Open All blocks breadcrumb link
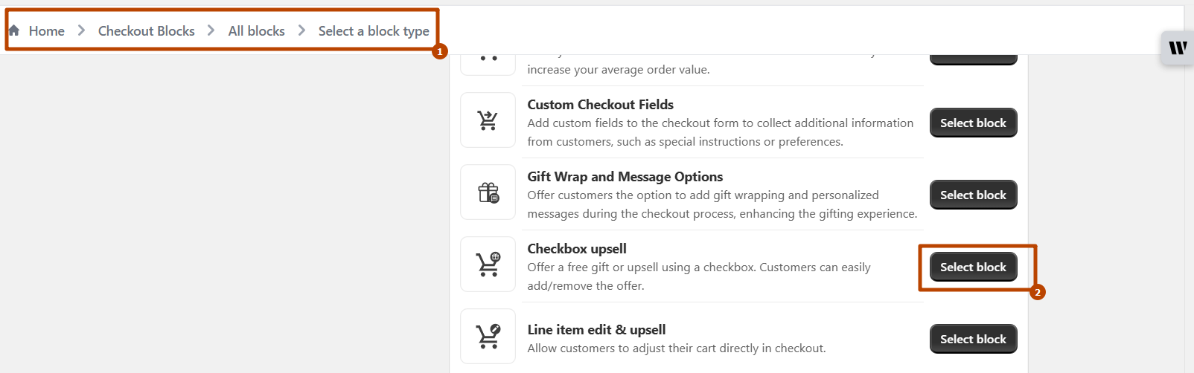The image size is (1194, 373). 256,31
